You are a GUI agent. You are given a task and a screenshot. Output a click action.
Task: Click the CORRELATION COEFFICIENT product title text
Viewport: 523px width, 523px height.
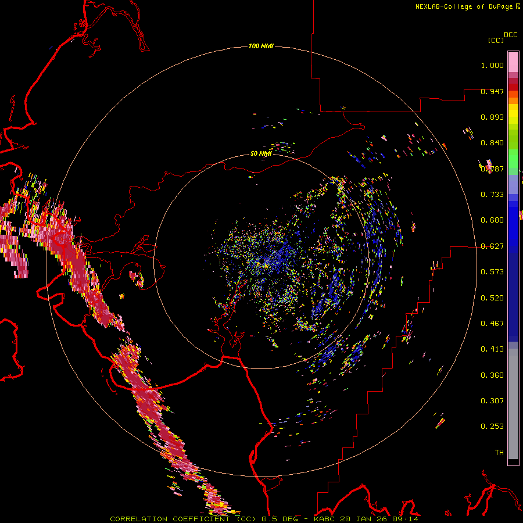coord(183,519)
